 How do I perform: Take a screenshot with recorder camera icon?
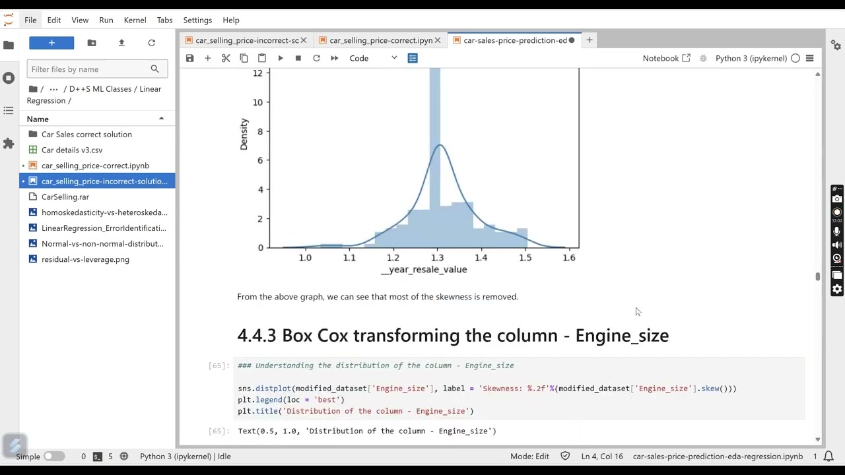coord(837,199)
